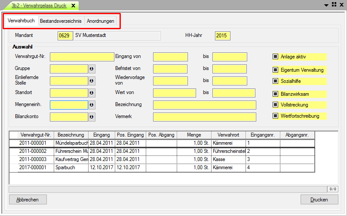Image resolution: width=347 pixels, height=216 pixels.
Task: Open the Anordnungen tab
Action: pos(101,21)
